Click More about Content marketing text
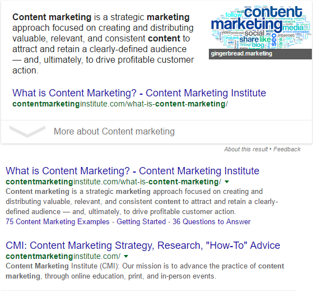 tap(114, 131)
